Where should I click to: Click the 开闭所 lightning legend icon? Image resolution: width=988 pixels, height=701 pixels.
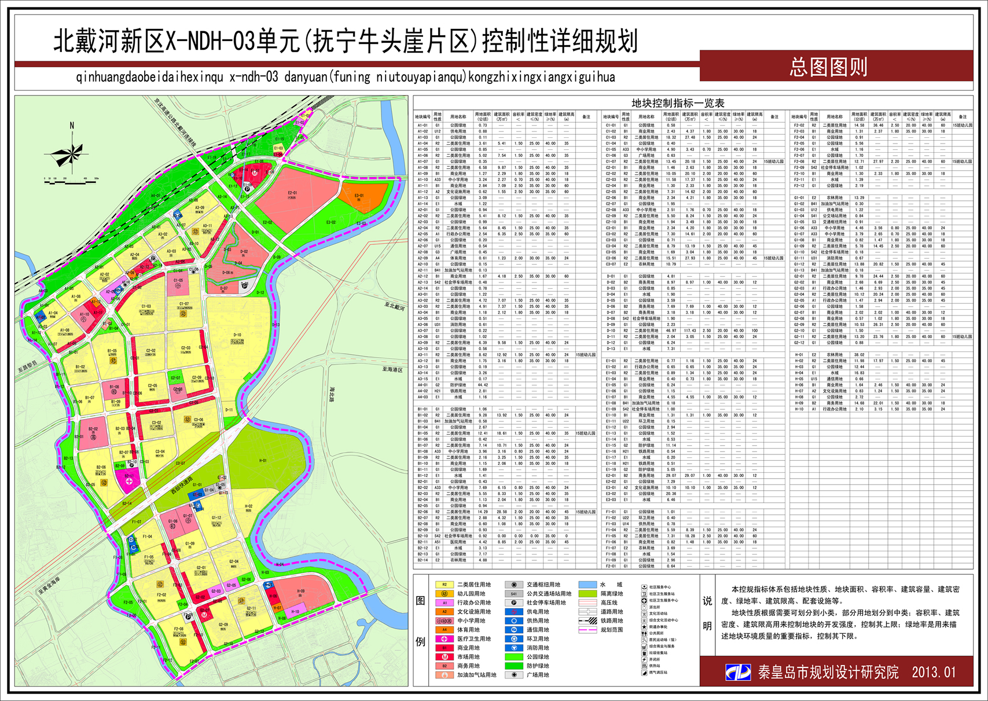[644, 659]
